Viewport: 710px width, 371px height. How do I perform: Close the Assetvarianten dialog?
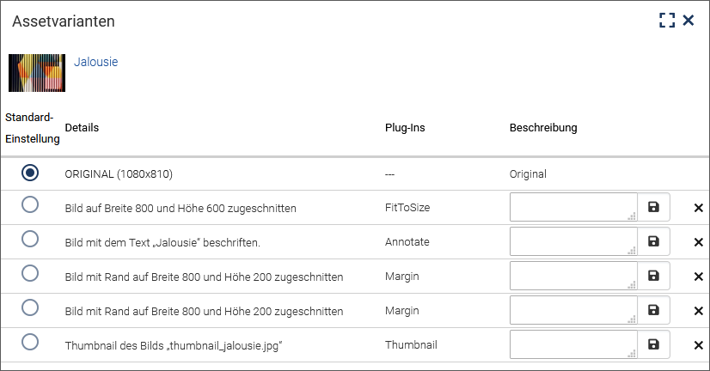click(x=689, y=20)
